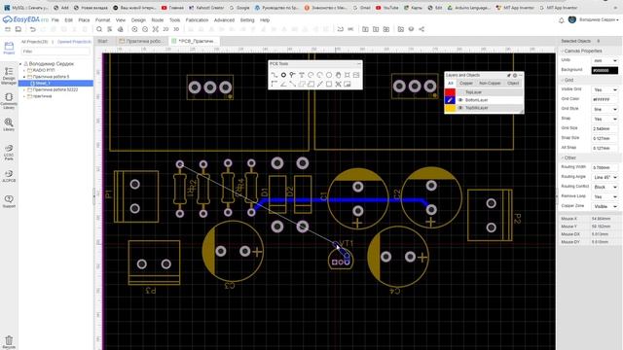Select the Via tool in PCB Tools
623x350 pixels.
pyautogui.click(x=292, y=75)
